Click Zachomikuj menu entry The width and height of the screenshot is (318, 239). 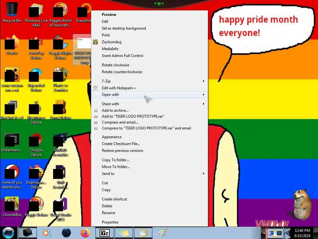pos(149,42)
